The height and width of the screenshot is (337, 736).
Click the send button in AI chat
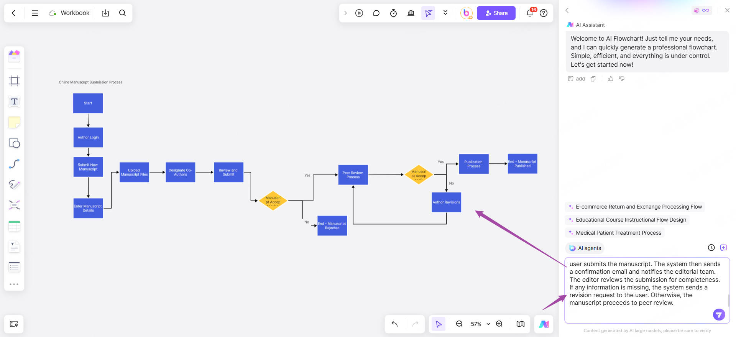click(719, 314)
